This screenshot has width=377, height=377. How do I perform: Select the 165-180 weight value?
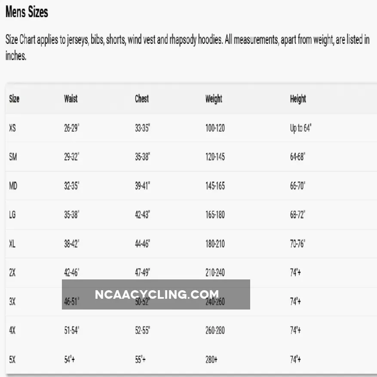point(215,215)
